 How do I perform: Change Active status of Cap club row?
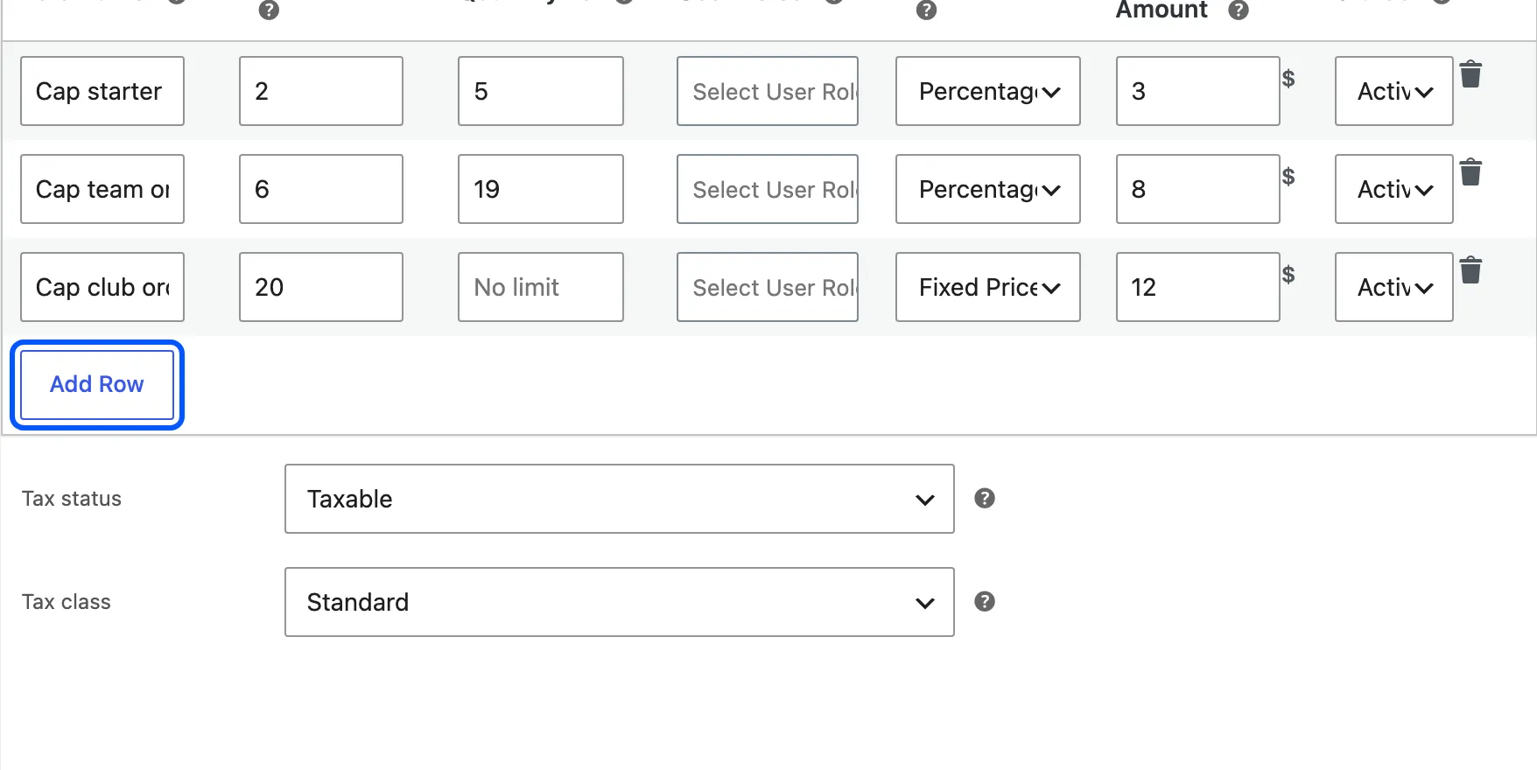[x=1394, y=287]
